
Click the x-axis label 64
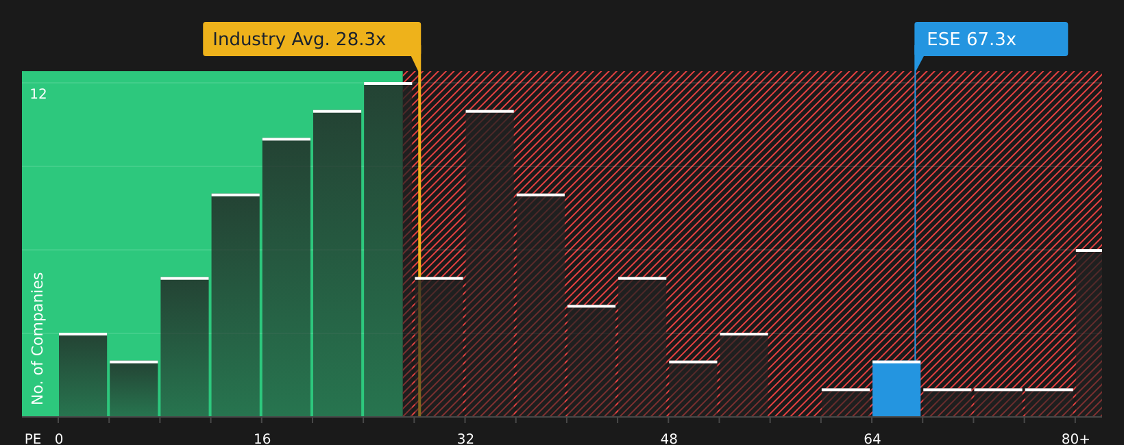click(872, 439)
